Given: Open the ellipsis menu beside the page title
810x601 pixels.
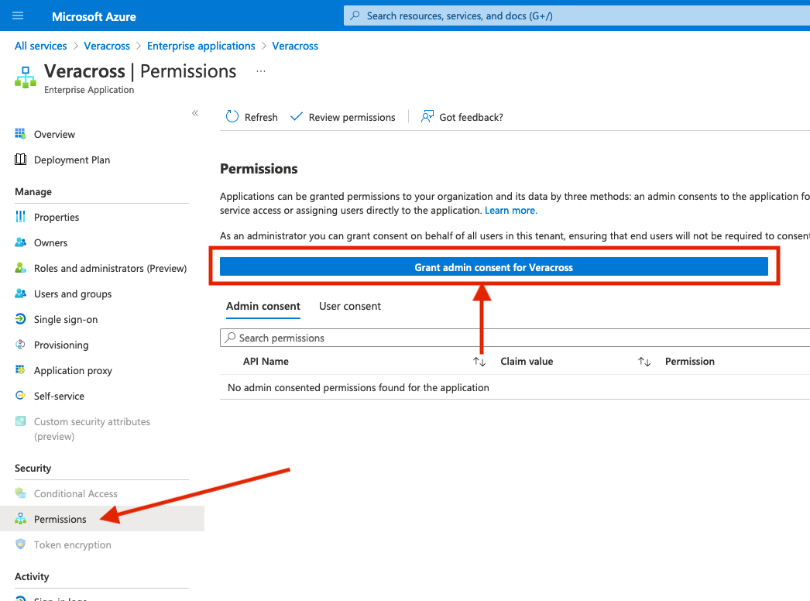Looking at the screenshot, I should (260, 70).
